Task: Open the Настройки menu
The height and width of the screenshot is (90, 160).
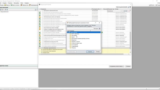Action: 16,3
